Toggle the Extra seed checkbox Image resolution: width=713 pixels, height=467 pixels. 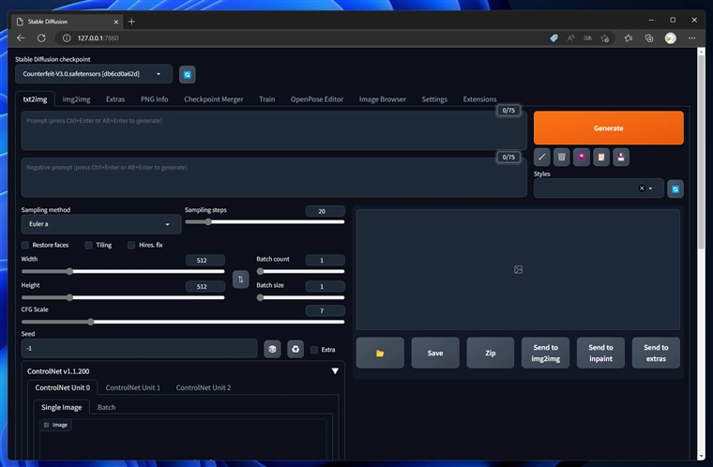tap(313, 350)
